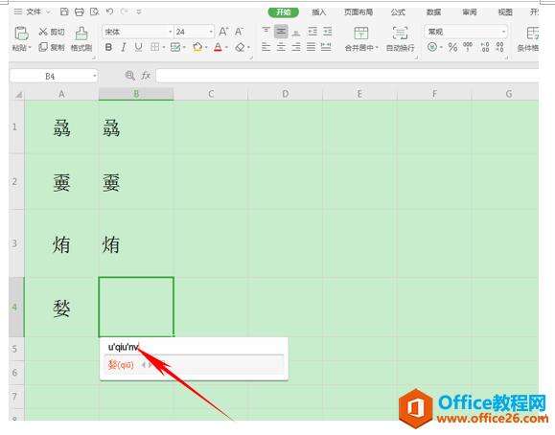Viewport: 555px width, 435px height.
Task: Increase indent in cell
Action: [328, 32]
